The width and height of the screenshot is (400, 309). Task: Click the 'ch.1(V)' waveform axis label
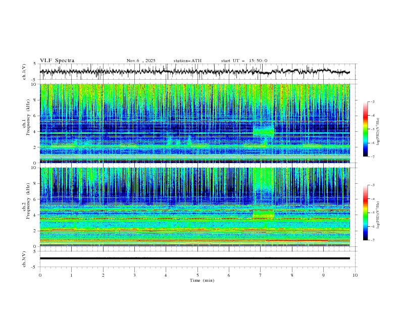pyautogui.click(x=24, y=72)
